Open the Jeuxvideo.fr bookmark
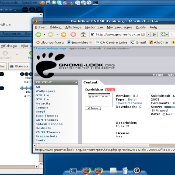Viewport: 175px width, 175px height. point(79,42)
